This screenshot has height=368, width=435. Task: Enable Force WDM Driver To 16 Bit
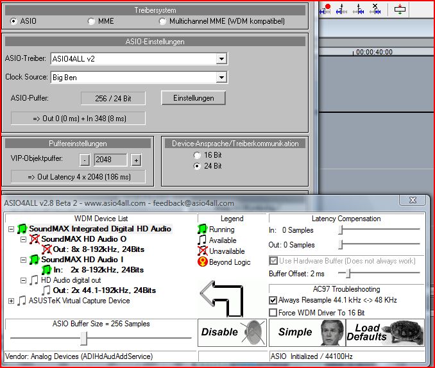[x=273, y=313]
